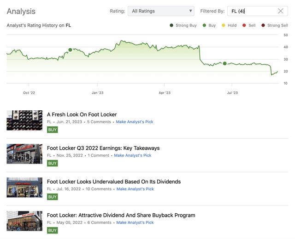Open Attractive Dividend And Share Buyback article
Screen dimensions: 295x239
click(121, 215)
